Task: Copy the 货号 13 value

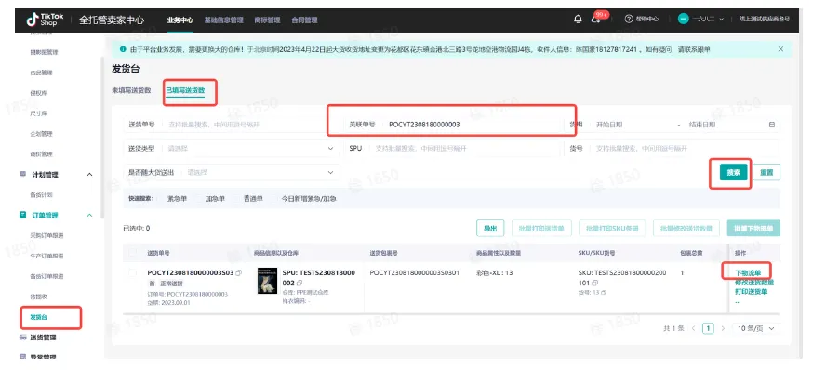Action: click(x=605, y=292)
